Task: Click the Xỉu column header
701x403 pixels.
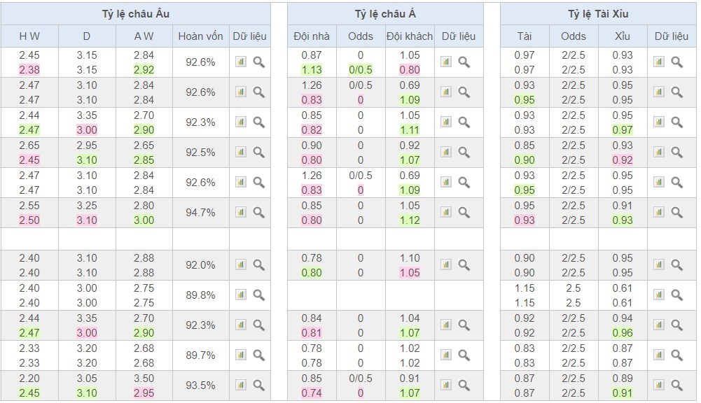Action: click(x=623, y=36)
